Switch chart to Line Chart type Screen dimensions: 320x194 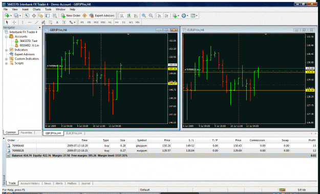136,15
